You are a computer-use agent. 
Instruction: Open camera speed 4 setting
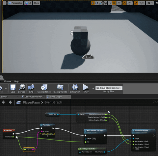pos(150,3)
